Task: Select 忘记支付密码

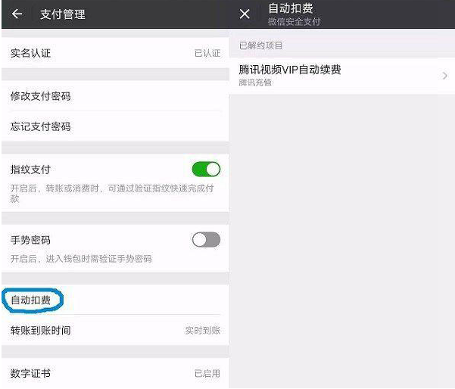Action: tap(116, 126)
